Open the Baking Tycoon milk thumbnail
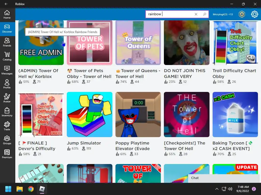261x195 pixels. click(x=235, y=115)
